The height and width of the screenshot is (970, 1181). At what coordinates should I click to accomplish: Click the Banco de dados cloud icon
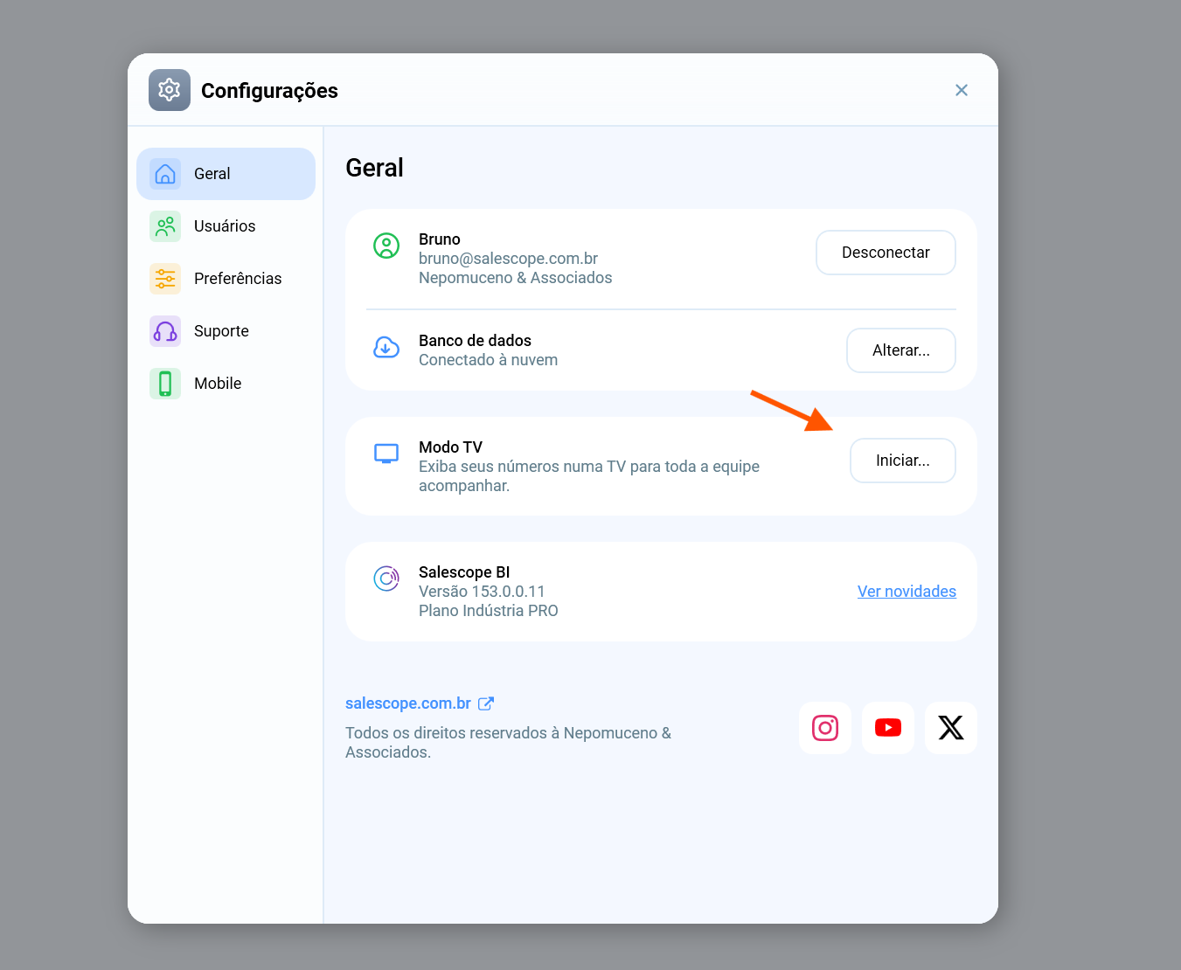click(386, 347)
